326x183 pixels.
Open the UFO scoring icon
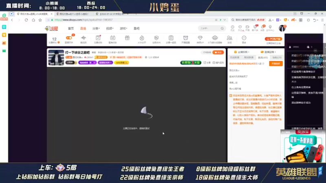pyautogui.click(x=215, y=38)
